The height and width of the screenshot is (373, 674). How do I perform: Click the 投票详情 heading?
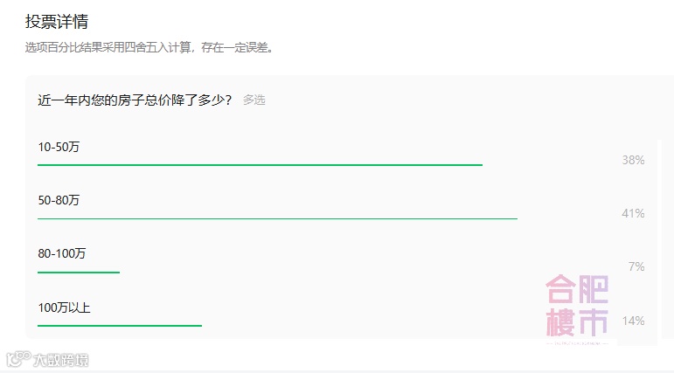pos(56,21)
